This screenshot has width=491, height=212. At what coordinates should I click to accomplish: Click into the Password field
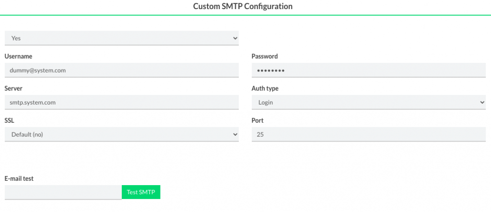tap(368, 70)
